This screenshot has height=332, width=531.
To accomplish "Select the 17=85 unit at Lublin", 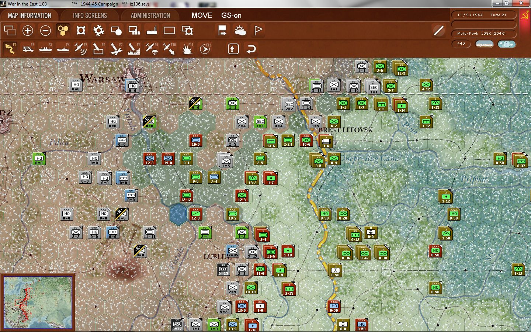I will (x=232, y=251).
